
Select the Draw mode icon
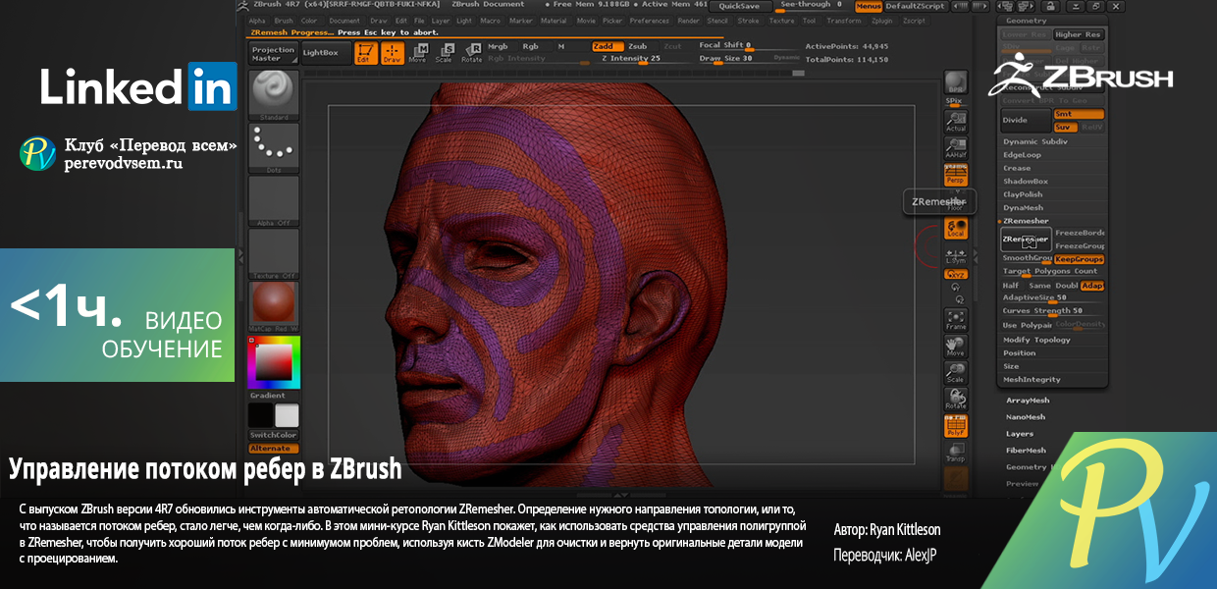393,53
